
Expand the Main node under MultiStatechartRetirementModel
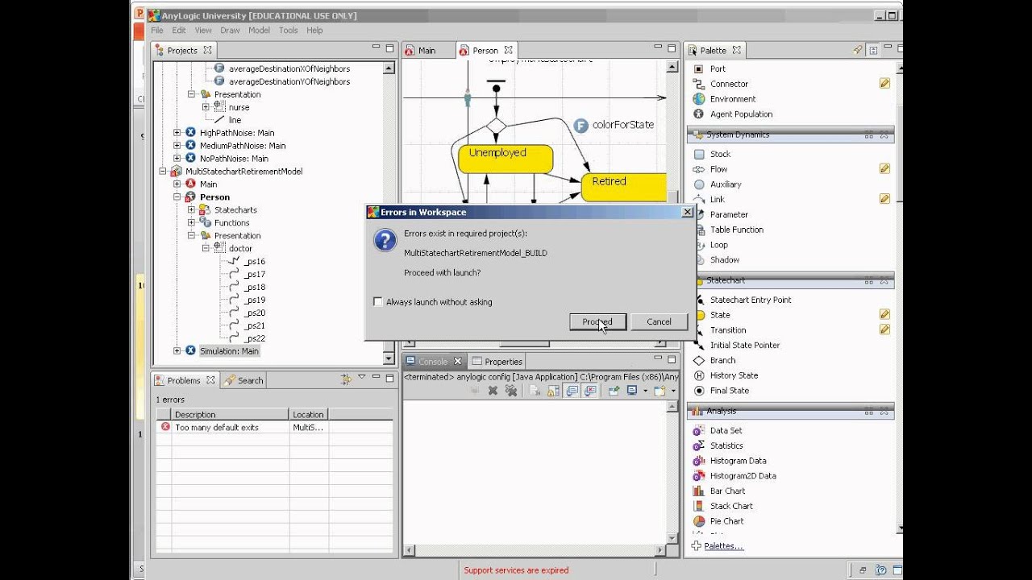177,184
